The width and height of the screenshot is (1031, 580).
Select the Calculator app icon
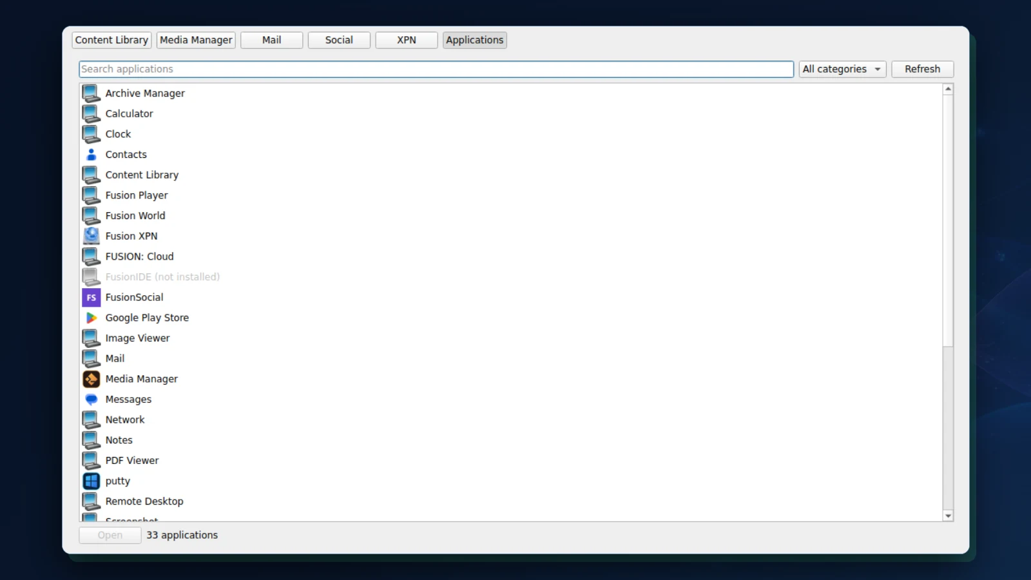pyautogui.click(x=92, y=114)
